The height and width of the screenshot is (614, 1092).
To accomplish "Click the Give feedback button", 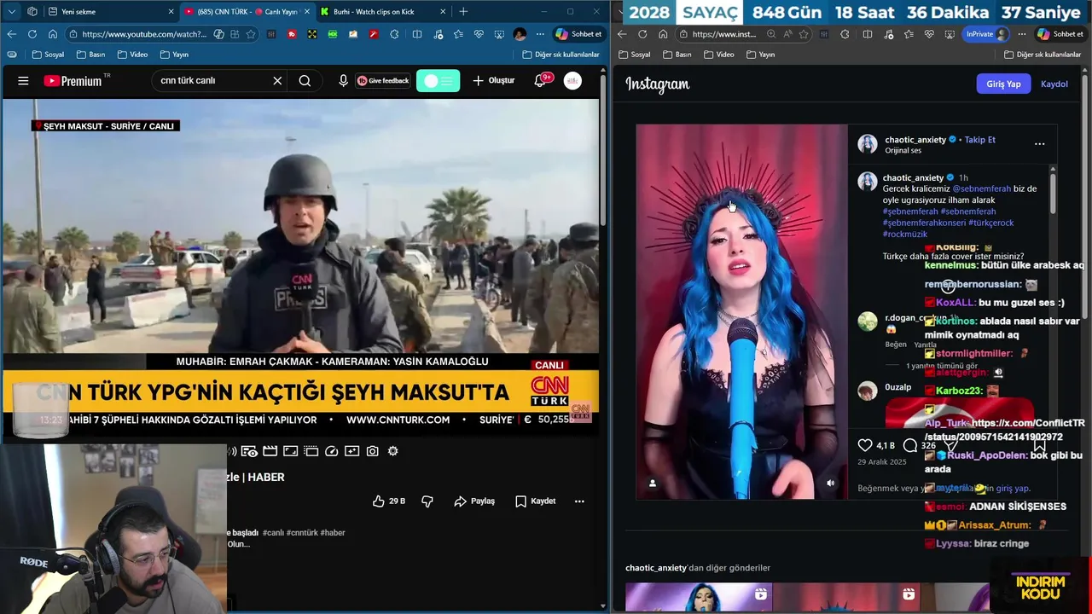I will [383, 81].
